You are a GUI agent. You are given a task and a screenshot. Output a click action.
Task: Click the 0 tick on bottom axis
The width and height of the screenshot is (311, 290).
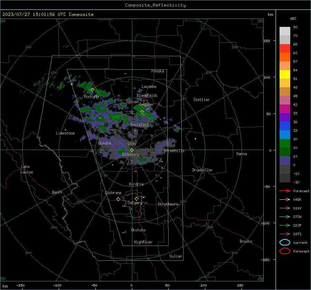(131, 285)
